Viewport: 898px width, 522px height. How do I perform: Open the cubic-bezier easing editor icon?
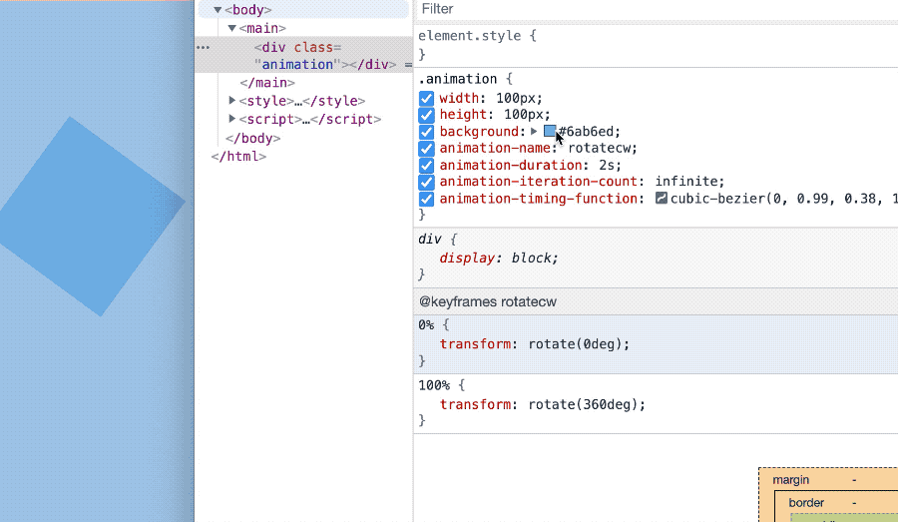coord(661,199)
